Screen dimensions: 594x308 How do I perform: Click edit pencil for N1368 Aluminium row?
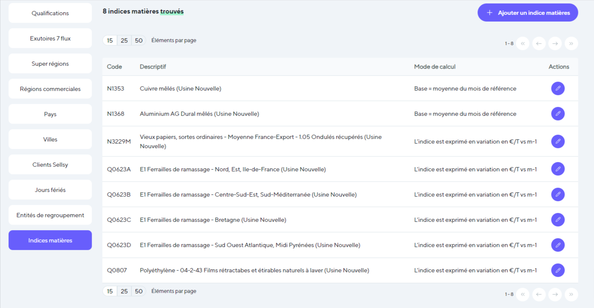(x=557, y=114)
